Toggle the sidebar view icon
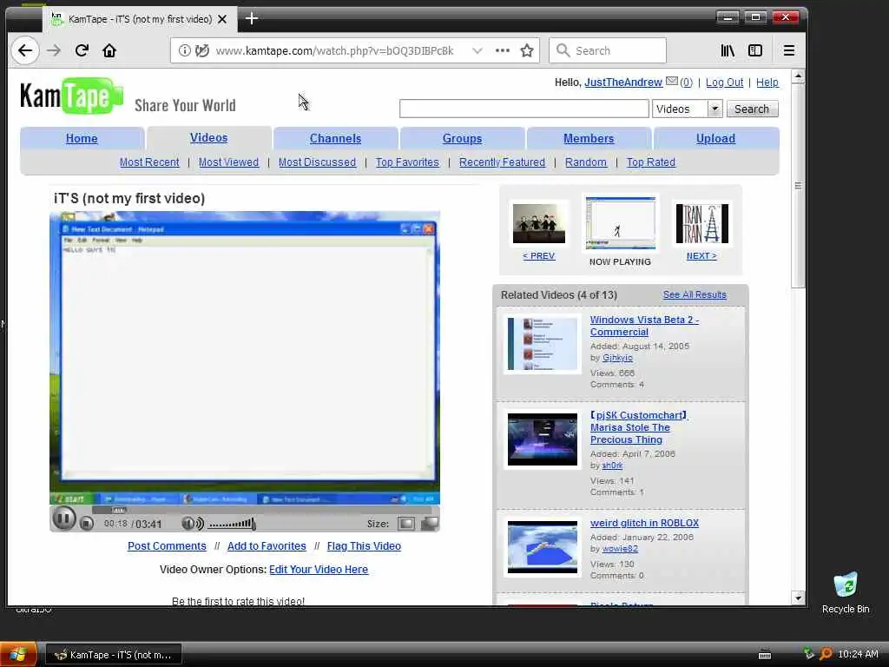The width and height of the screenshot is (889, 667). point(755,50)
